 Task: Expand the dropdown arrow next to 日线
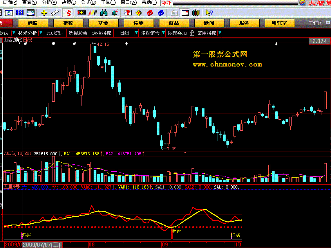click(136, 33)
